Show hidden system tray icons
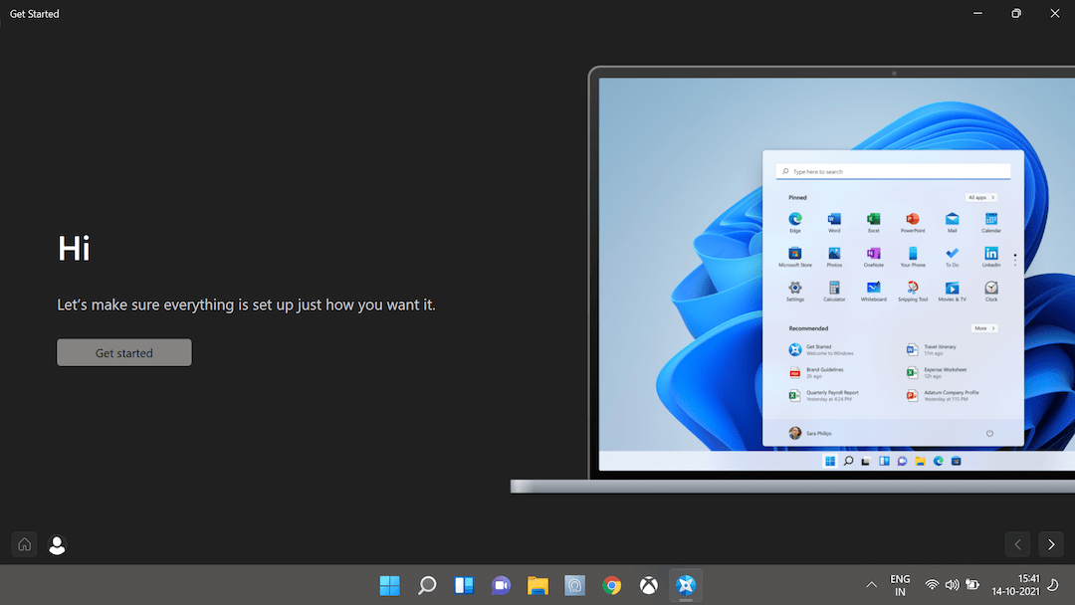This screenshot has height=605, width=1075. 871,585
